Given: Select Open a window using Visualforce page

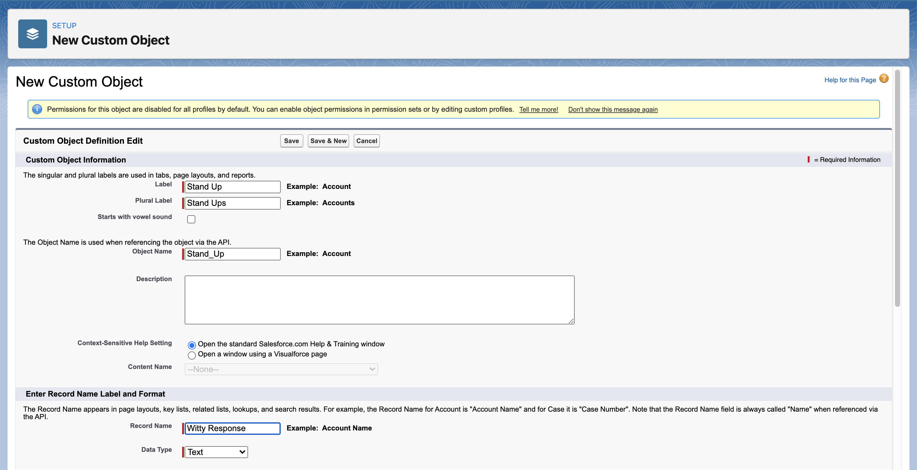Looking at the screenshot, I should [192, 355].
